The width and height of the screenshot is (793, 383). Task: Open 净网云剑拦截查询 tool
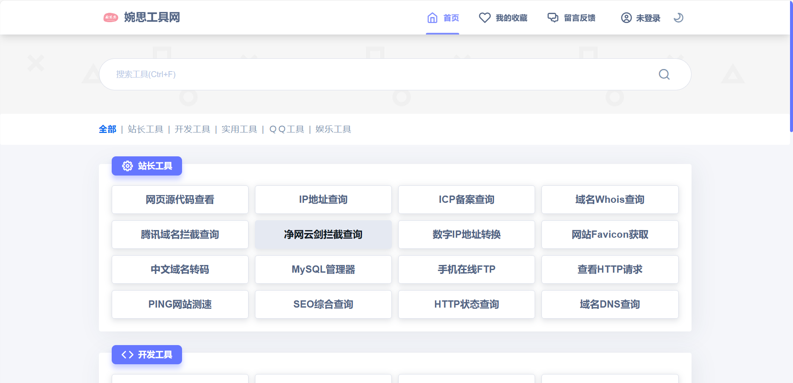click(x=323, y=234)
